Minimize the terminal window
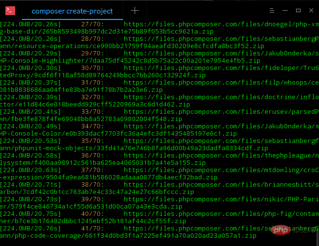The height and width of the screenshot is (246, 319). point(285,10)
